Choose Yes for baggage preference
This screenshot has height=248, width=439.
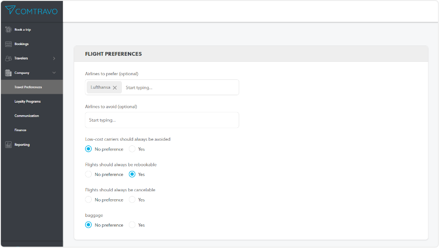coord(132,225)
